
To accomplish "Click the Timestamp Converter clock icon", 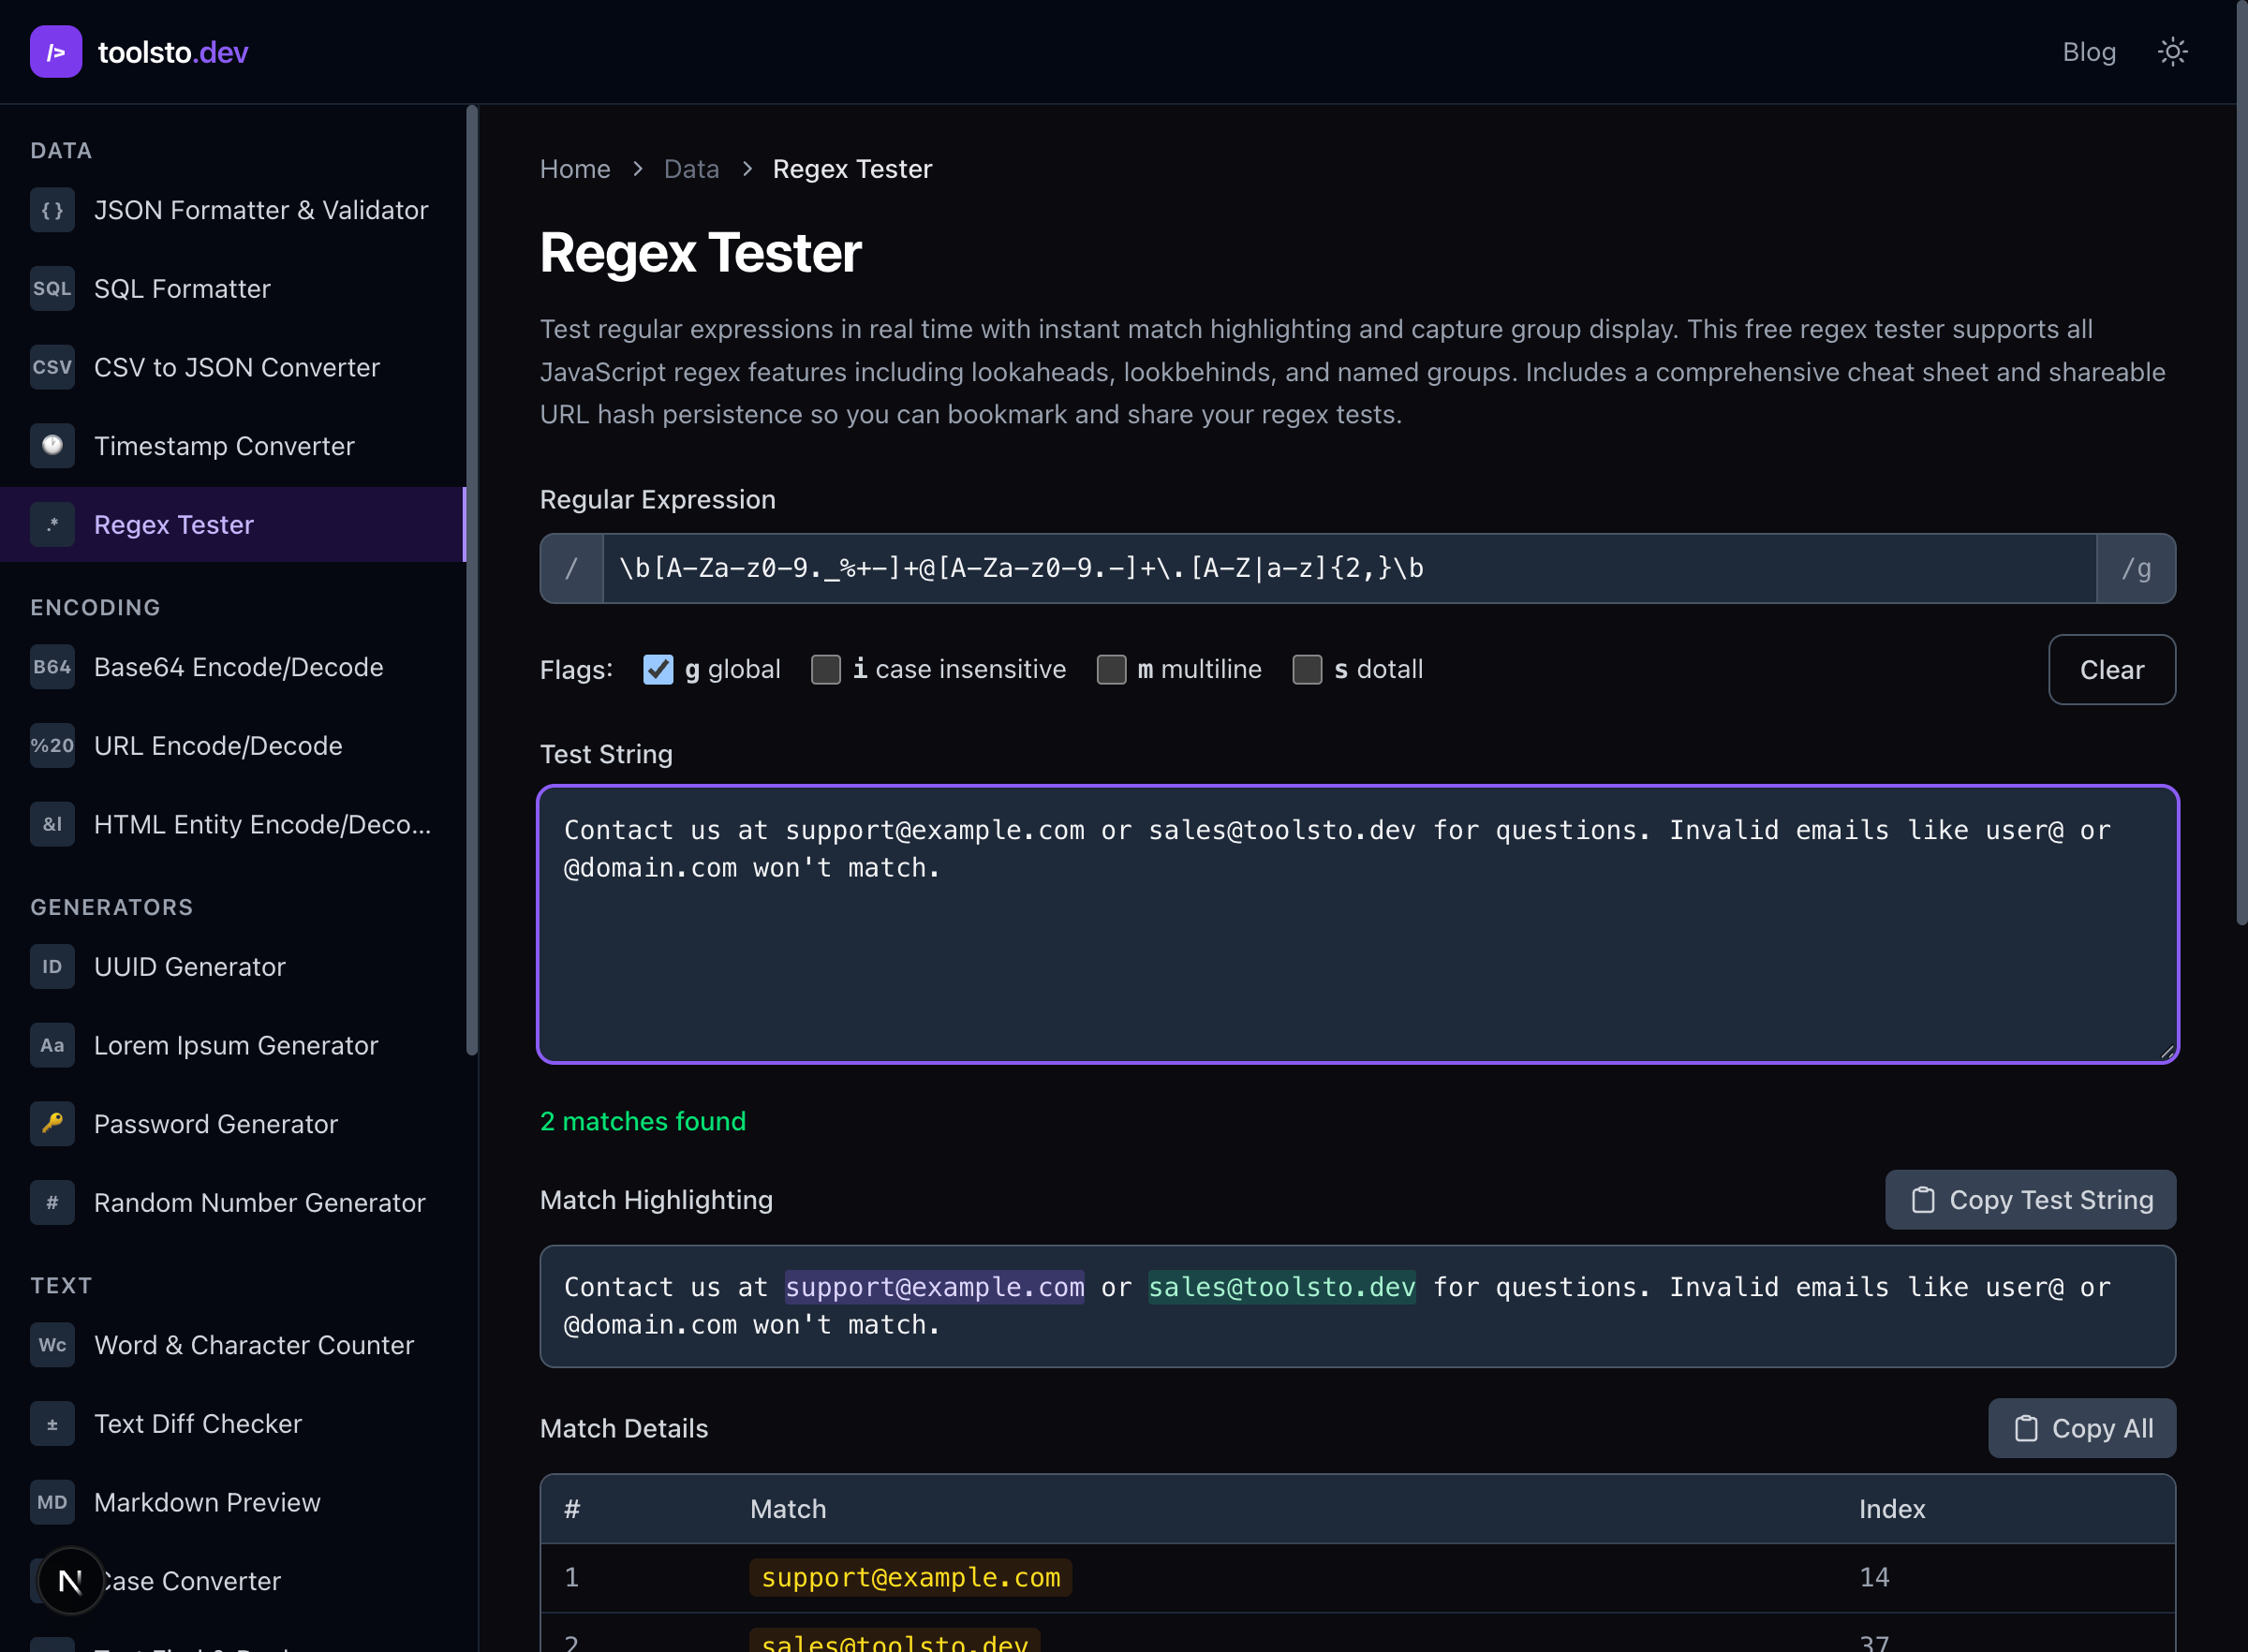I will click(52, 446).
